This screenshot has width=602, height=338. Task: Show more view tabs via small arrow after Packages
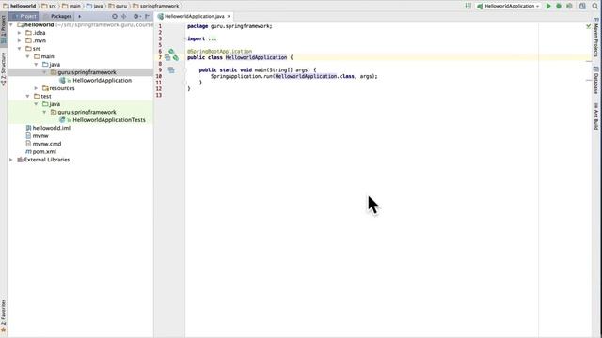coord(79,16)
